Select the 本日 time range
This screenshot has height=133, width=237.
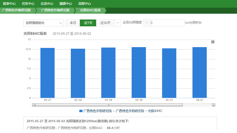pos(73,23)
